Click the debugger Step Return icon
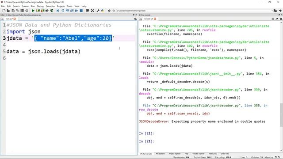The image size is (283, 159). point(72,11)
